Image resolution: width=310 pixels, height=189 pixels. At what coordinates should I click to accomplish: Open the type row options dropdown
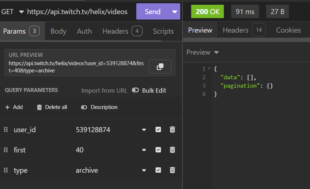click(144, 170)
